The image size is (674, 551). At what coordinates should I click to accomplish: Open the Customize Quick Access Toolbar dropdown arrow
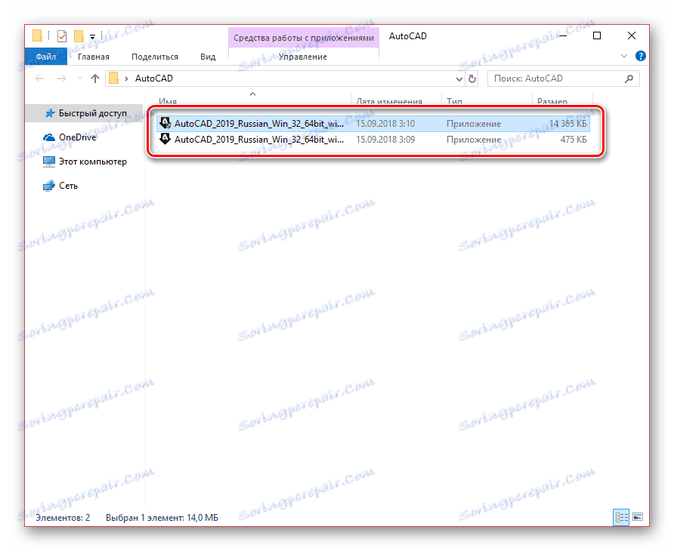coord(92,37)
